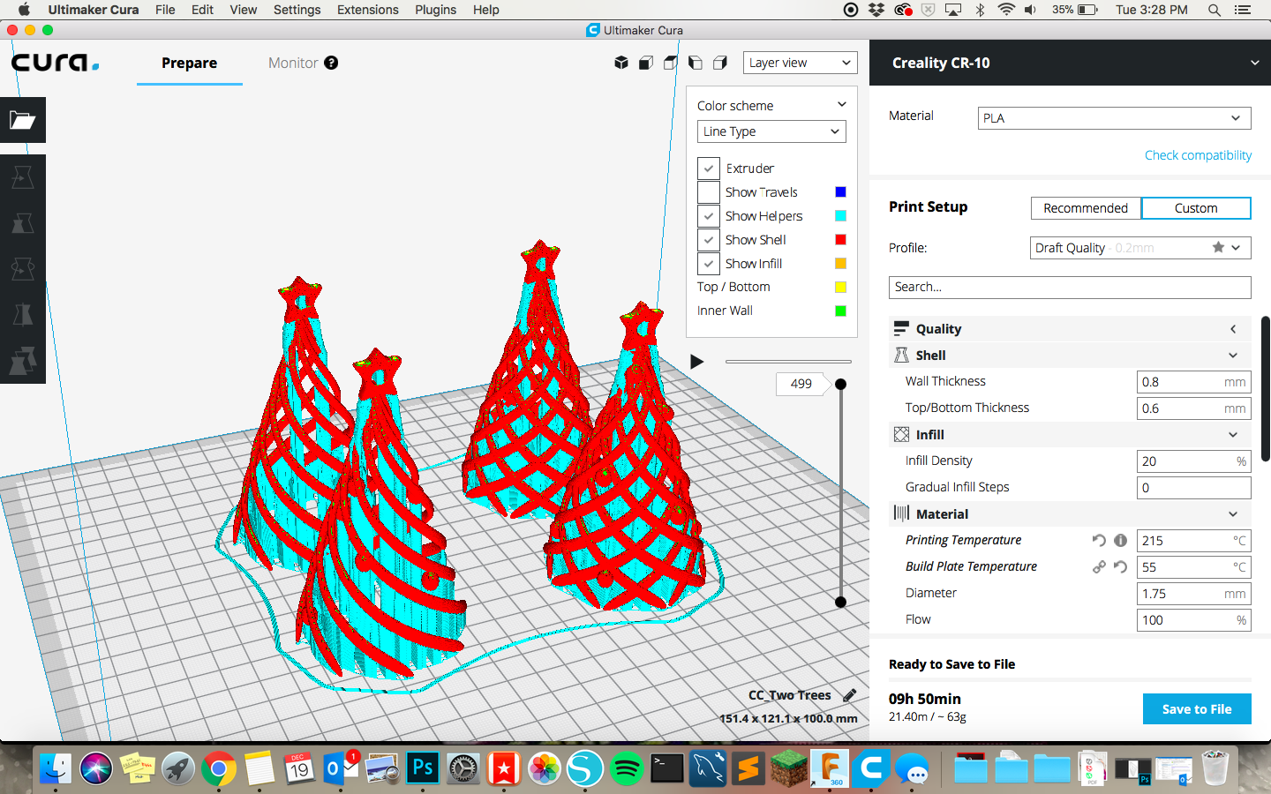Open the Layer view dropdown
Image resolution: width=1271 pixels, height=794 pixels.
[x=800, y=63]
